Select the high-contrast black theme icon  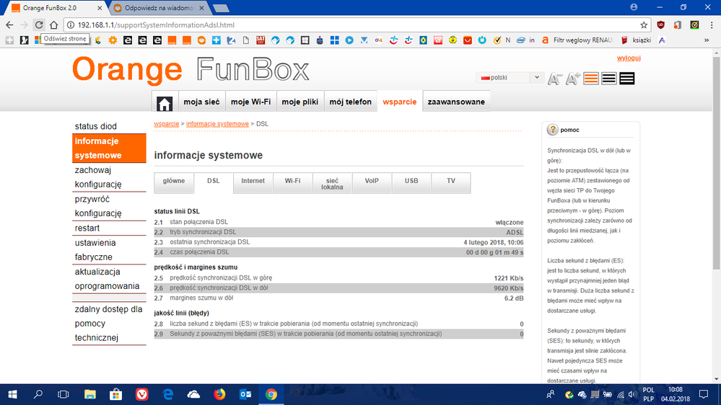[x=626, y=79]
